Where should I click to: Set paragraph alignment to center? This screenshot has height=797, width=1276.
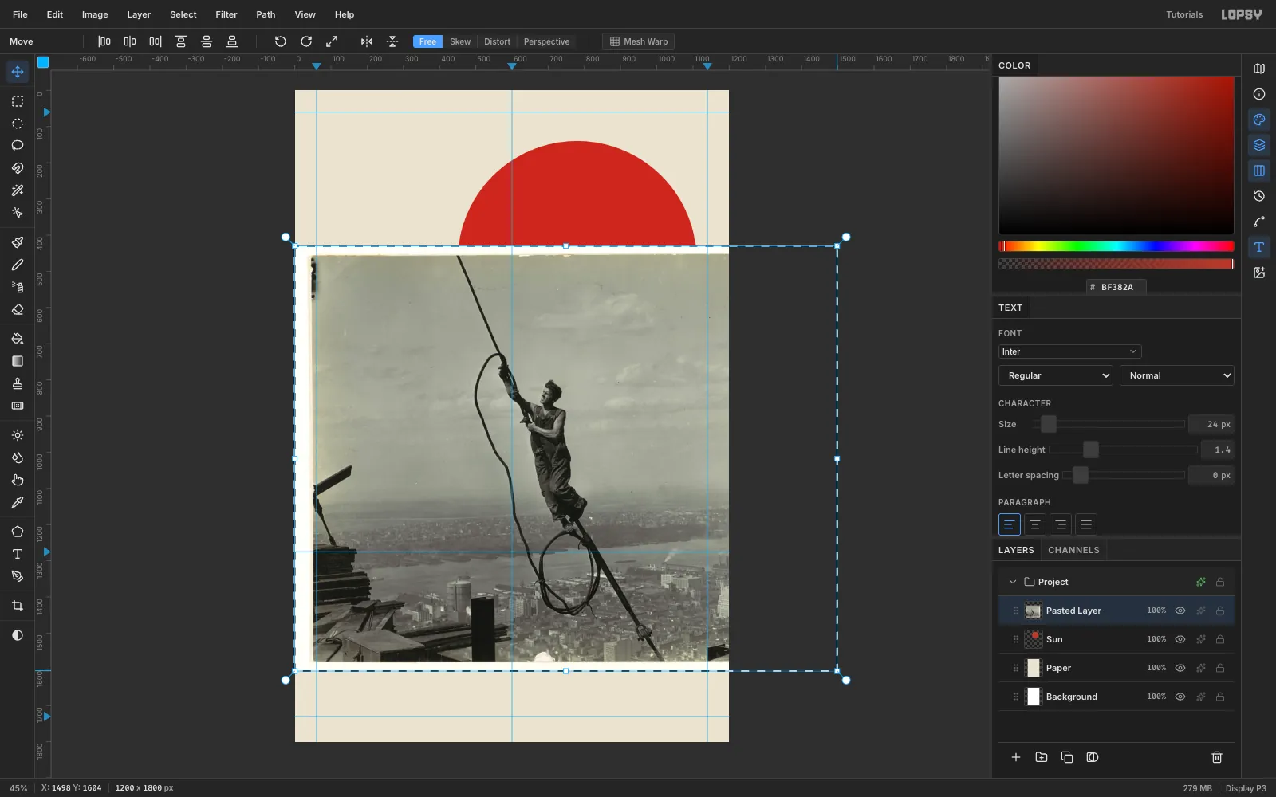(x=1035, y=524)
